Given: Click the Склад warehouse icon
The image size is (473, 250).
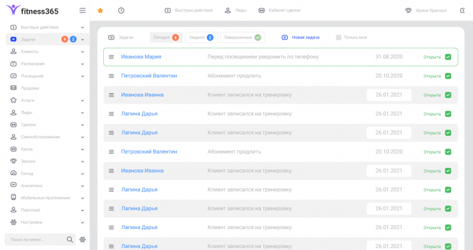Looking at the screenshot, I should pos(13,173).
